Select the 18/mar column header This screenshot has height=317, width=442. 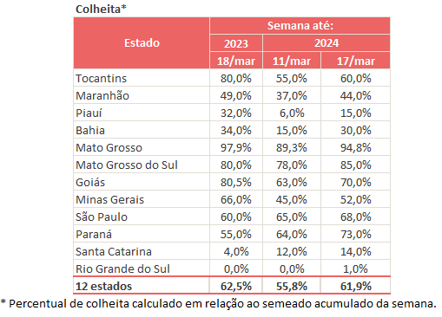point(236,61)
